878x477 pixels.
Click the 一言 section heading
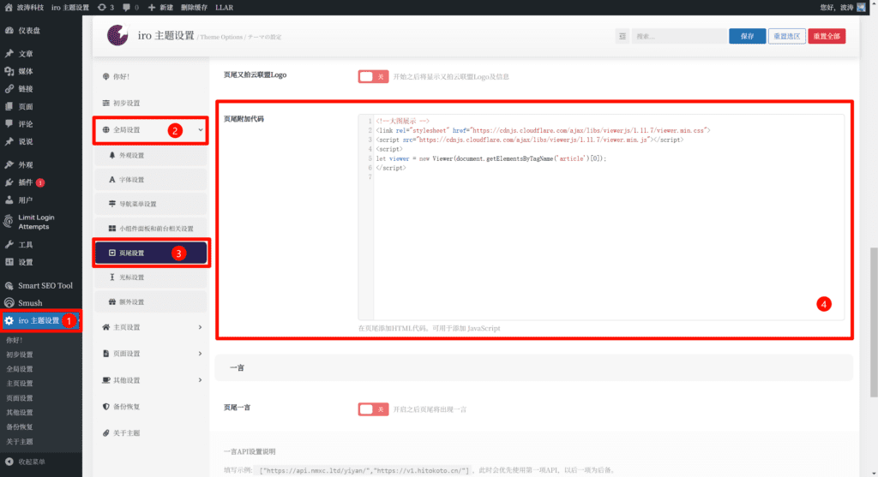coord(237,368)
